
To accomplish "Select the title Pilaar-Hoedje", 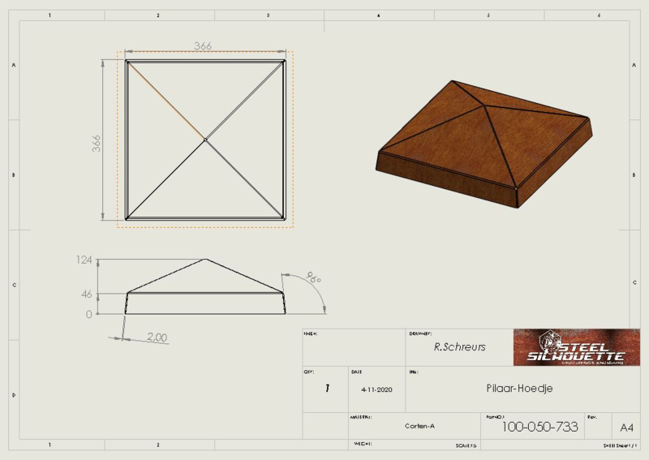I will (x=519, y=389).
